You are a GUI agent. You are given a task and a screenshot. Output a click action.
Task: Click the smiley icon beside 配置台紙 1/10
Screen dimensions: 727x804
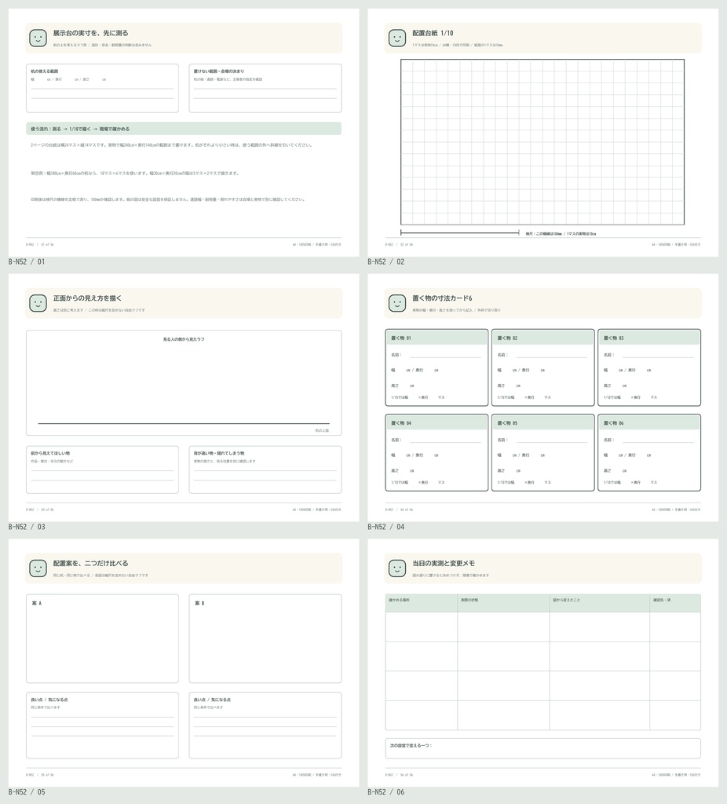[x=397, y=38]
